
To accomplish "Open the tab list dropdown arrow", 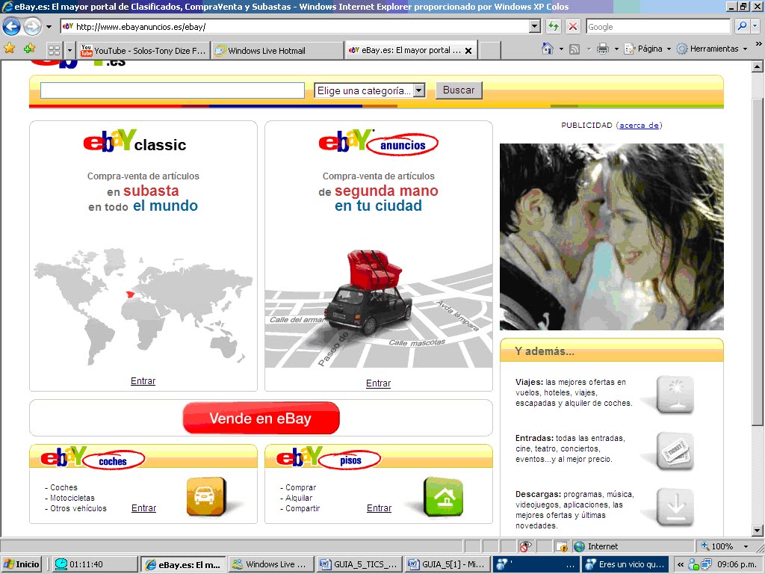I will [69, 50].
